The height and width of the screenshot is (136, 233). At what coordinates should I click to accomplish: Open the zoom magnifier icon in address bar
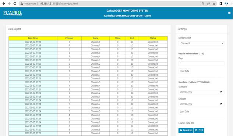[x=203, y=4]
